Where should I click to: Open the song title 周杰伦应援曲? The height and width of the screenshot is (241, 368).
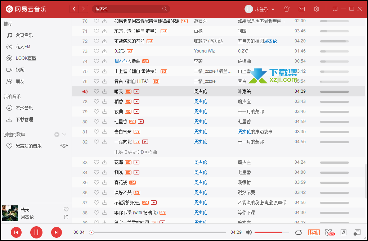coord(127,61)
